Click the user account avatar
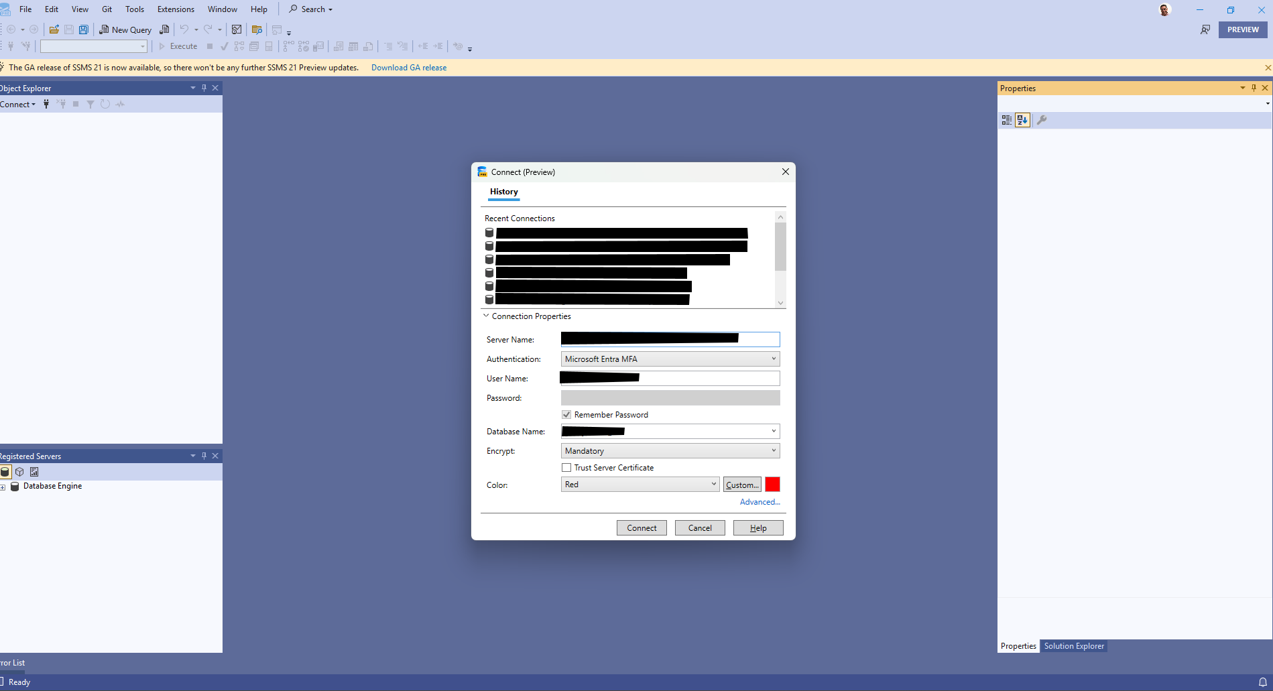 pos(1164,9)
